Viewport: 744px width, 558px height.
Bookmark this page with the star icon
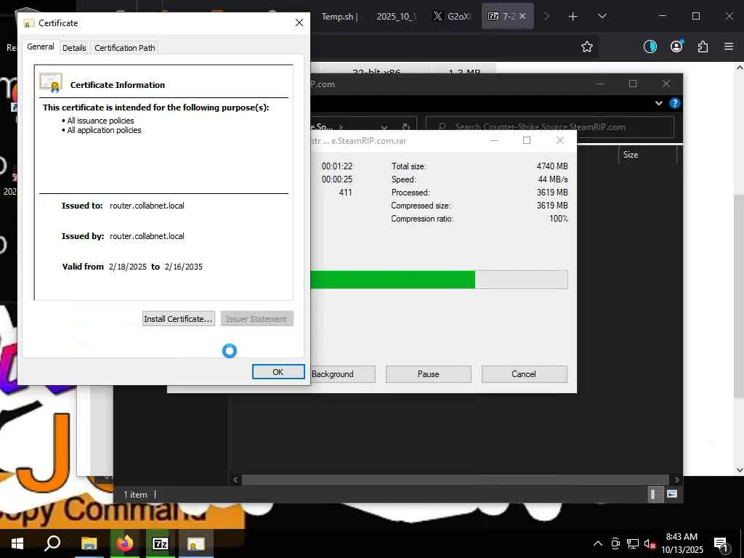(587, 46)
